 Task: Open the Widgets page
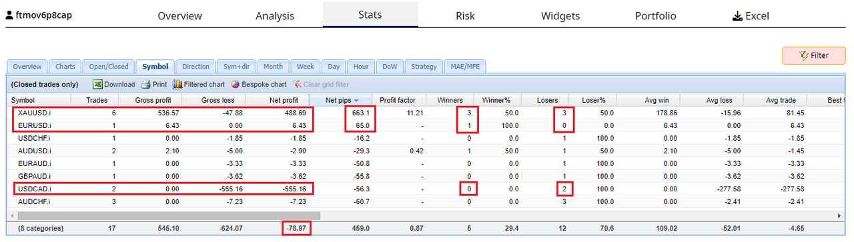tap(560, 16)
